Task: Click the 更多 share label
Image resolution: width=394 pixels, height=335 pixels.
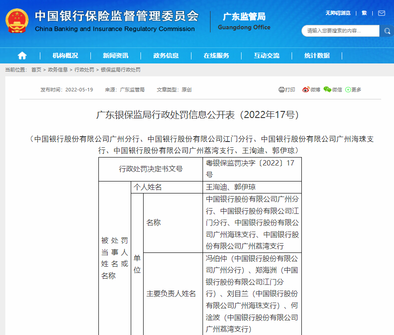Action: (356, 90)
